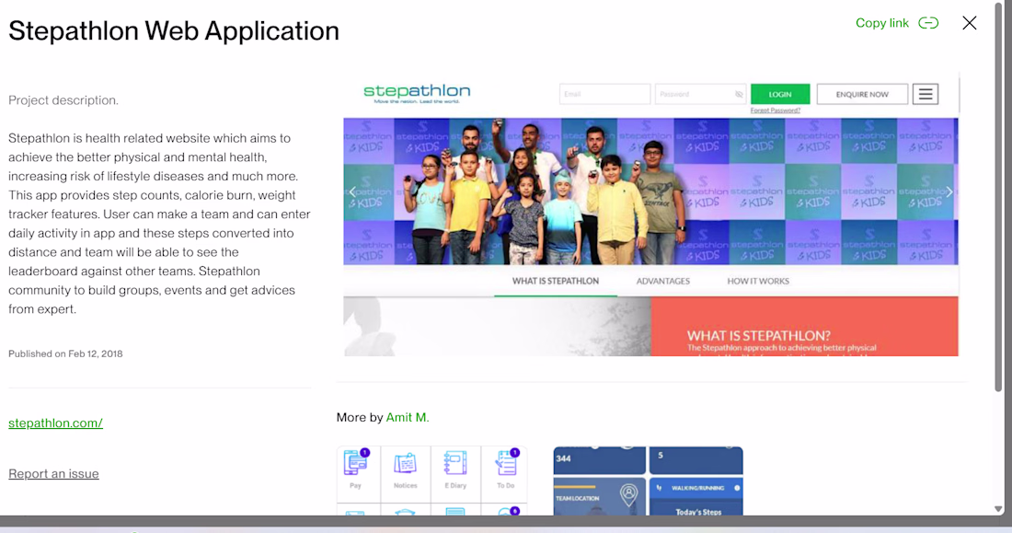1012x533 pixels.
Task: Open the hamburger menu icon
Action: [925, 94]
